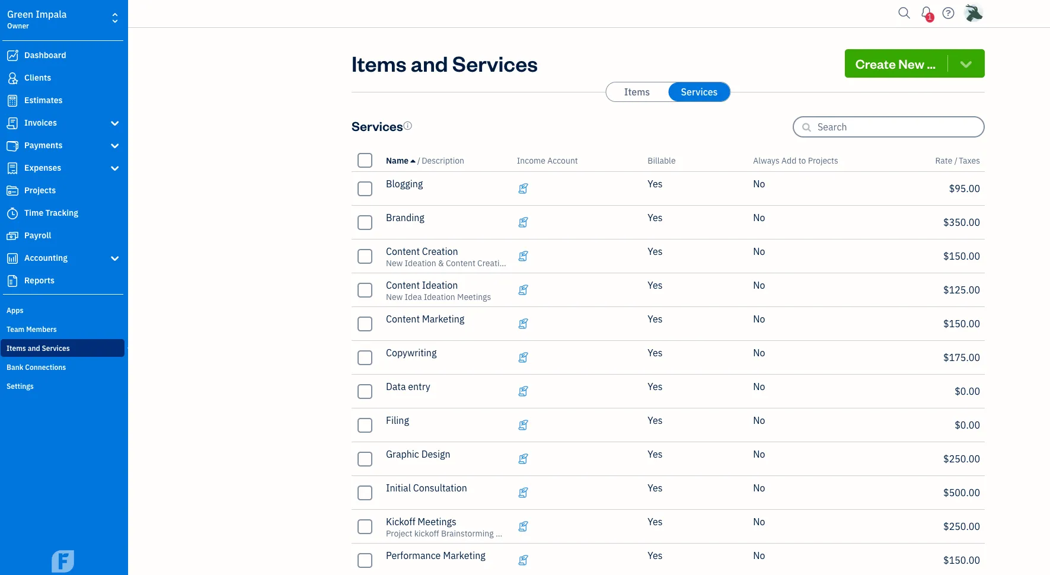
Task: Open notifications bell icon
Action: [926, 13]
